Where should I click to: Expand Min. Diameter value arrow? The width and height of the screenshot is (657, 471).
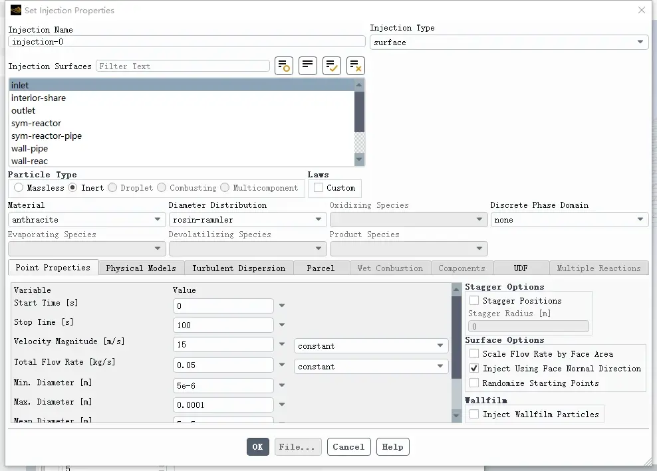(x=282, y=385)
